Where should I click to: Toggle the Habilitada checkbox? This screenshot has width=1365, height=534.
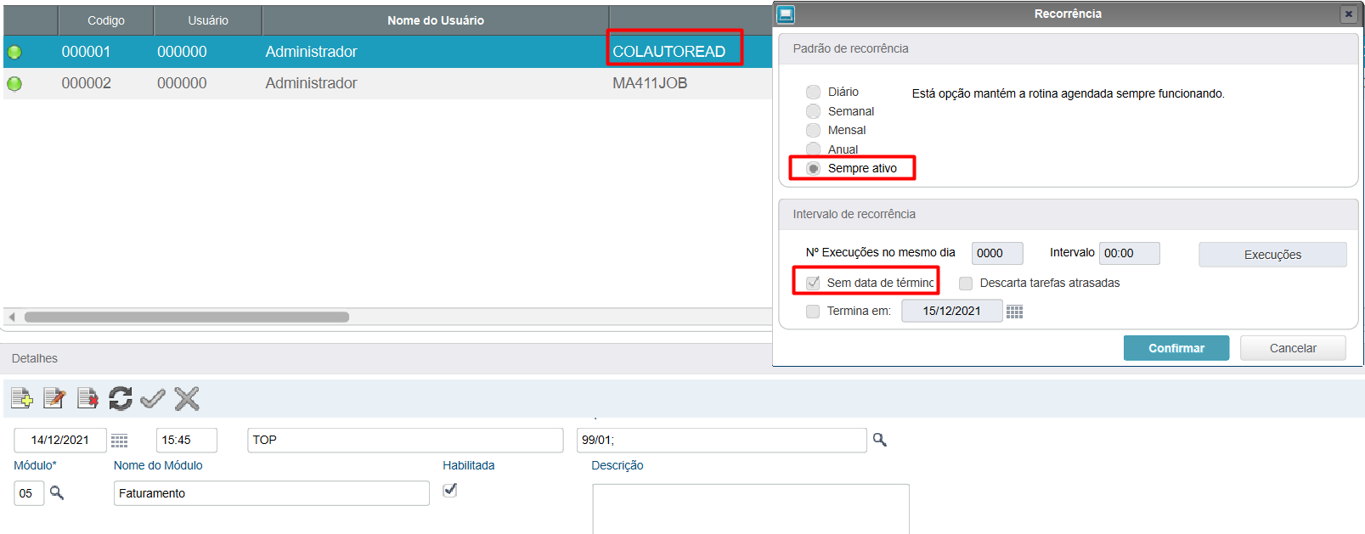450,490
